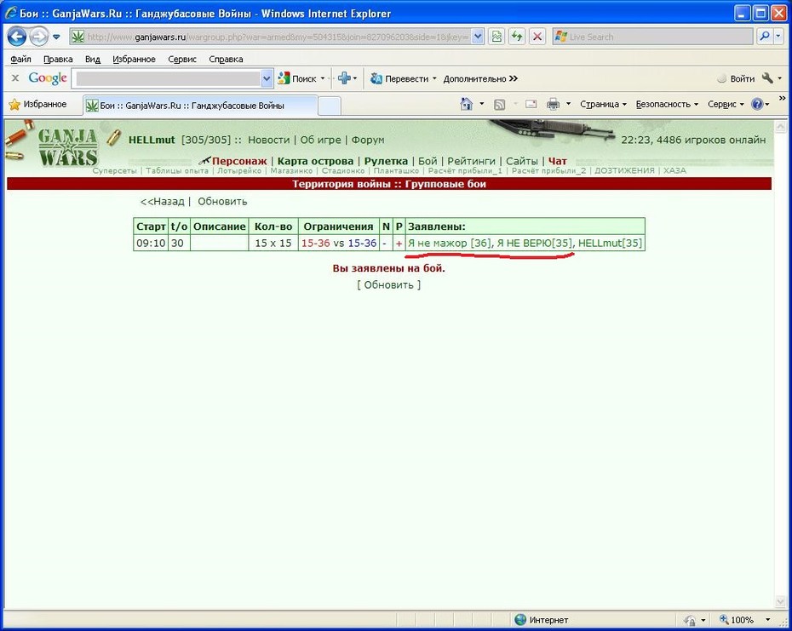The height and width of the screenshot is (631, 792).
Task: Click the RSS feeds icon
Action: click(500, 105)
